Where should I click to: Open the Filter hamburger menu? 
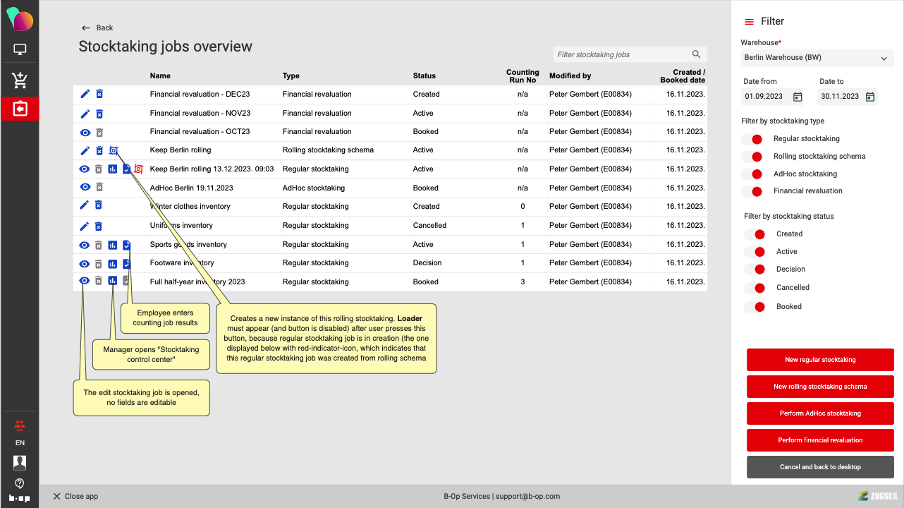(x=749, y=22)
